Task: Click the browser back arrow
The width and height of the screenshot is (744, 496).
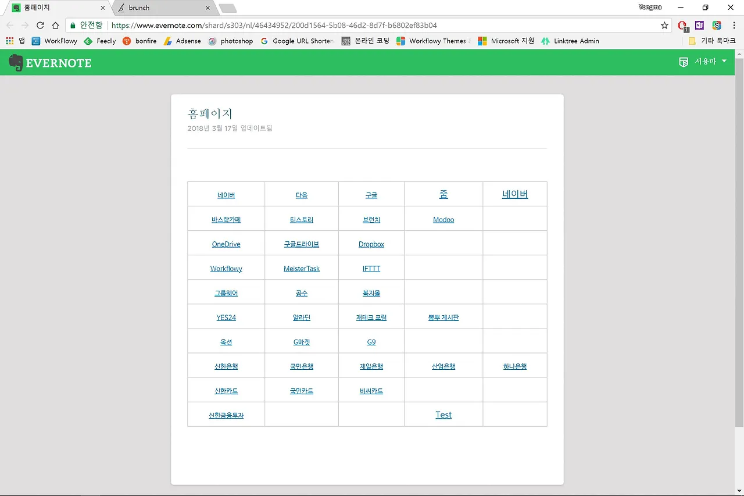Action: click(x=10, y=25)
